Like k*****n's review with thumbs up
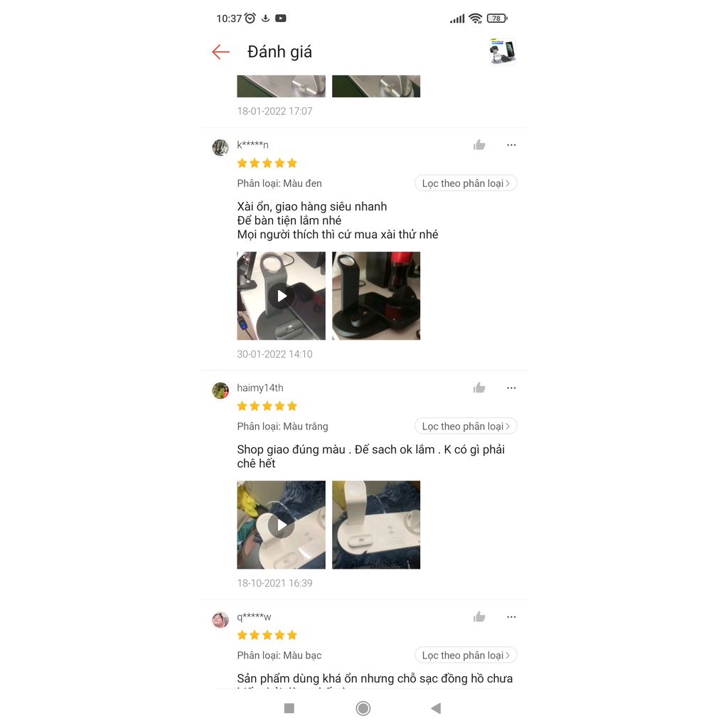Image resolution: width=728 pixels, height=728 pixels. click(479, 145)
